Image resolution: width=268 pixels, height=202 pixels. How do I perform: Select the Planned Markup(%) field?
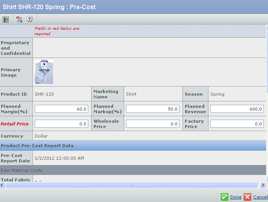pyautogui.click(x=153, y=109)
